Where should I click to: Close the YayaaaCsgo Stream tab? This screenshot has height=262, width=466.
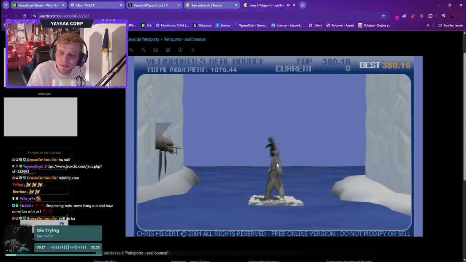click(63, 5)
